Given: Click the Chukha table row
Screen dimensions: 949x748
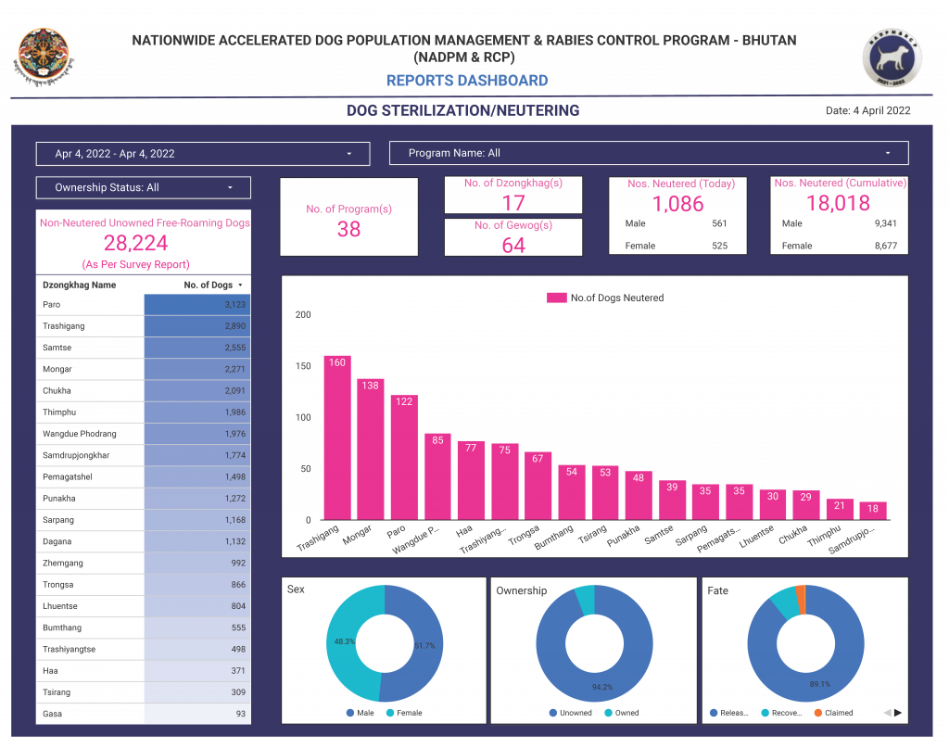Looking at the screenshot, I should click(x=144, y=391).
